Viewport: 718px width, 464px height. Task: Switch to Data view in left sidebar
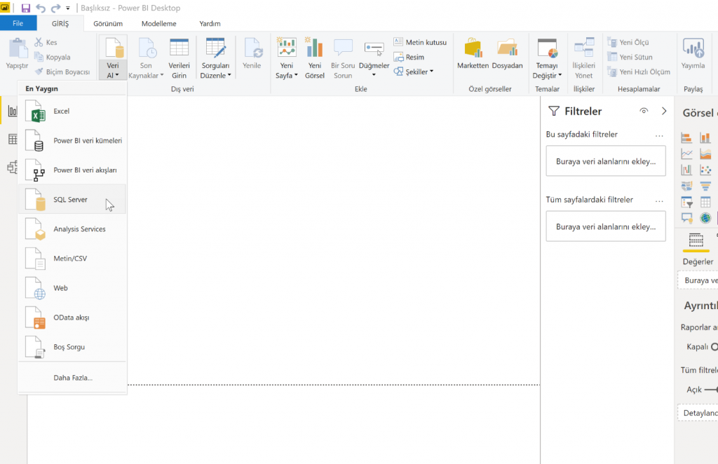coord(13,139)
